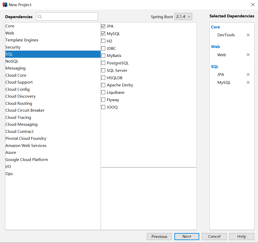258x243 pixels.
Task: Select the NoSQL category
Action: (x=53, y=61)
